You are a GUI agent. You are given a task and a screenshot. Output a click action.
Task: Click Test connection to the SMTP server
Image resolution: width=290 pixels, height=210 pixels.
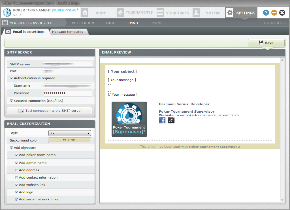49,111
